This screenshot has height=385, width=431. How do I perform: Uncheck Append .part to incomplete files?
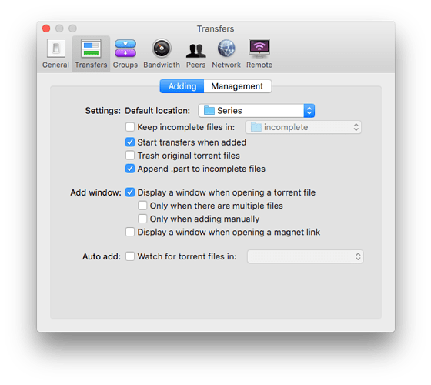(130, 169)
